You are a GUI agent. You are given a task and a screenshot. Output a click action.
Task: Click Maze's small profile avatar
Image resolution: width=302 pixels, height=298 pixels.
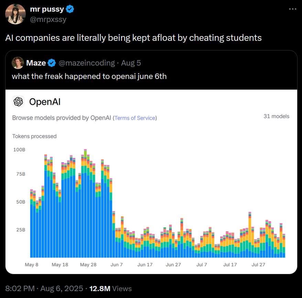pyautogui.click(x=18, y=63)
